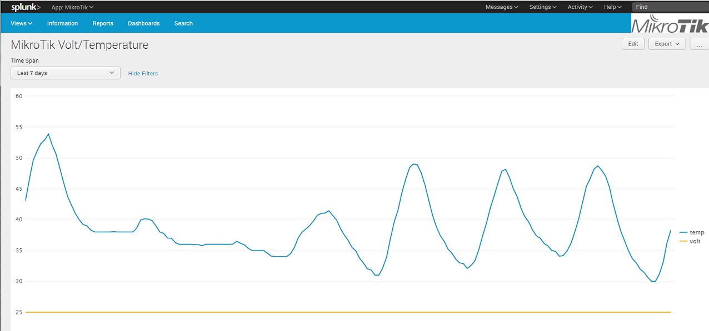Open the Last 7 days time span selector
Screen dimensions: 709x331
(x=66, y=73)
